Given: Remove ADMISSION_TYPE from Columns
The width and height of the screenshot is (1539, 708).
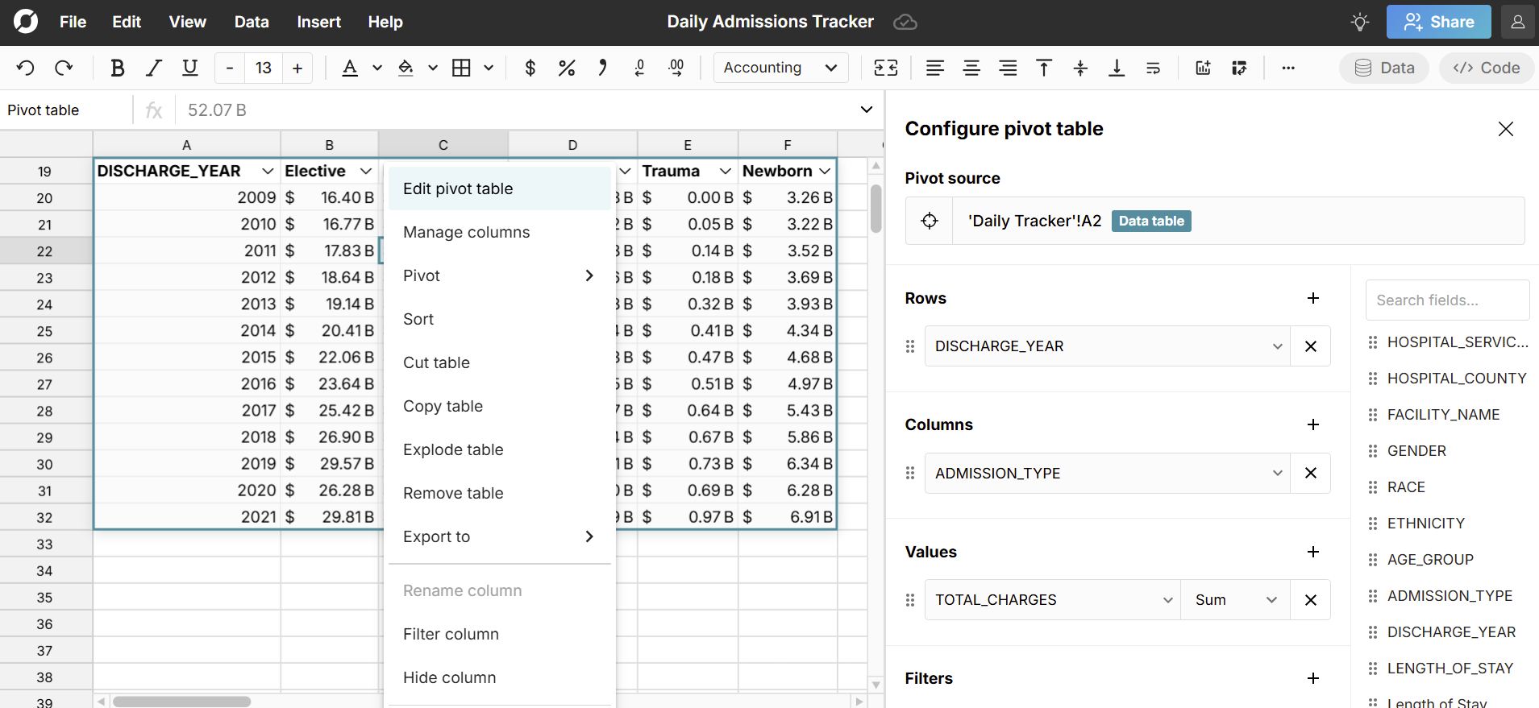Looking at the screenshot, I should 1310,473.
